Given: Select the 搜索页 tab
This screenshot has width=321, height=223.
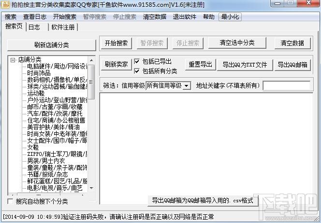Looking at the screenshot, I should click(x=14, y=27).
